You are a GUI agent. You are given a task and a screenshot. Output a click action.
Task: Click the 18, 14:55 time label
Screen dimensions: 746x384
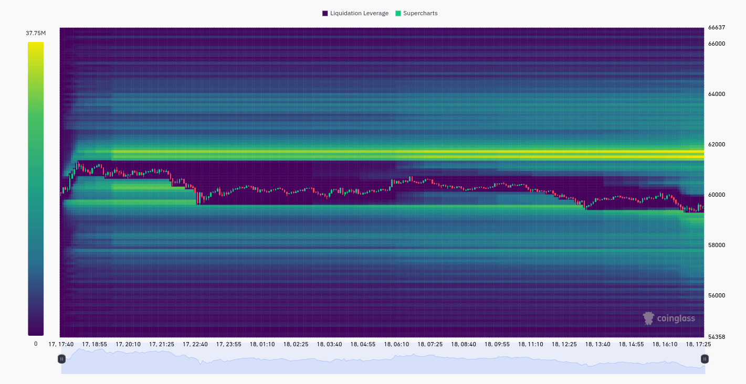pyautogui.click(x=632, y=344)
